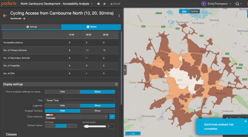Screen dimensions: 248x137
Task: Select the No. of Primary Schools row
Action: pyautogui.click(x=61, y=50)
